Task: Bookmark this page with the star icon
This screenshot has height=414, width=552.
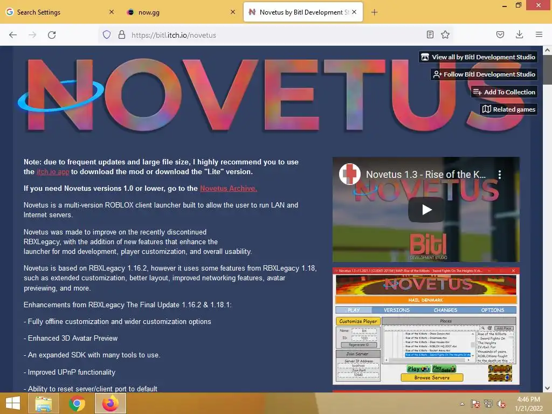Action: pyautogui.click(x=445, y=34)
